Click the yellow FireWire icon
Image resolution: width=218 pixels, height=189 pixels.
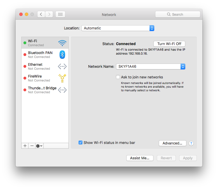[62, 78]
